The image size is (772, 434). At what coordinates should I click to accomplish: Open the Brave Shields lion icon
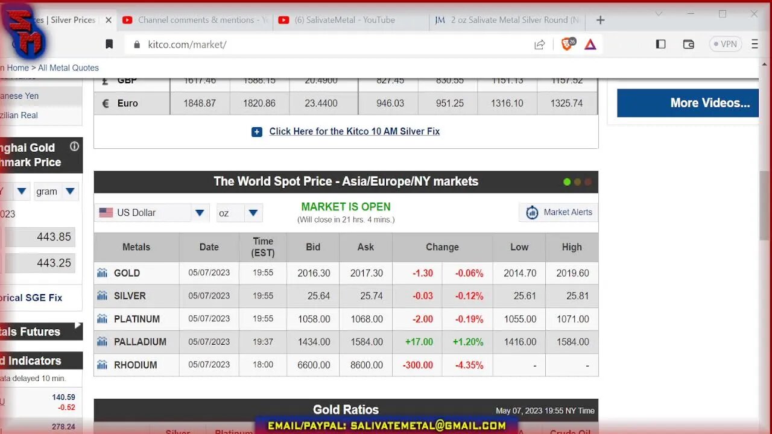[x=568, y=44]
